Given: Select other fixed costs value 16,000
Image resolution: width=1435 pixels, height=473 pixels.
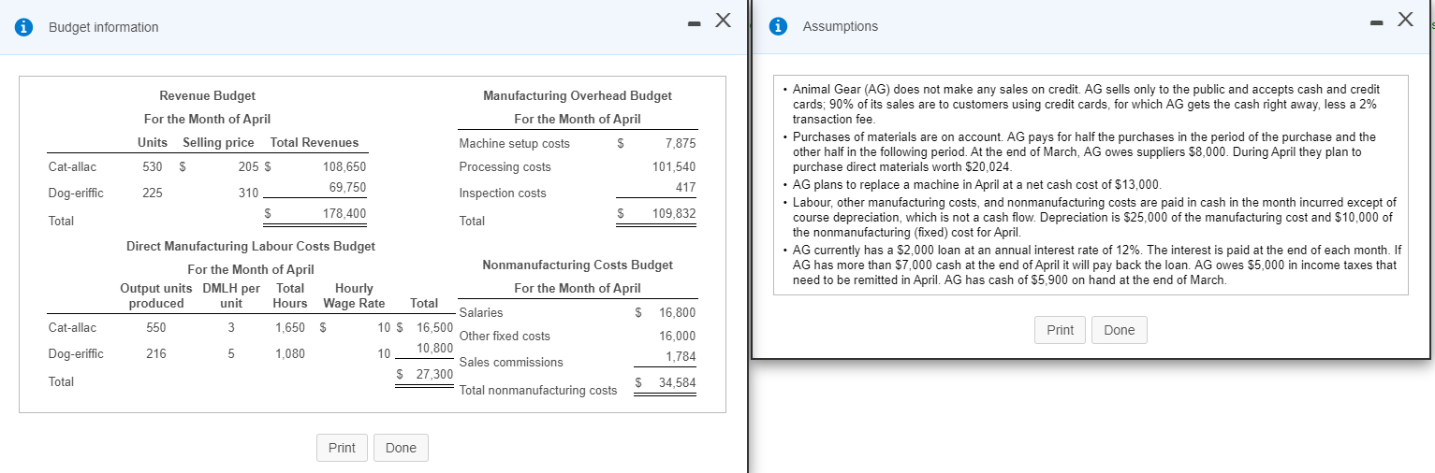Looking at the screenshot, I should [x=678, y=336].
